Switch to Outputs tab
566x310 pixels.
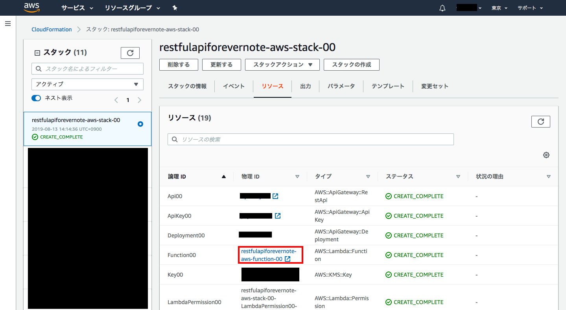click(306, 86)
